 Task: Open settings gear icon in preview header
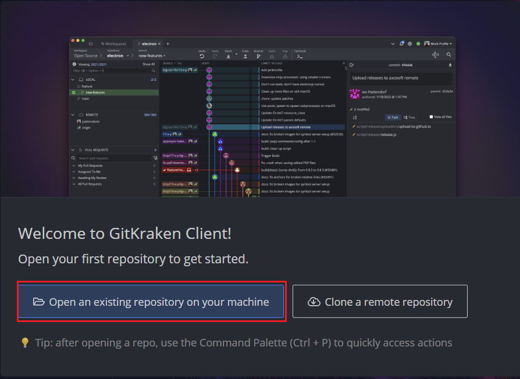point(410,44)
